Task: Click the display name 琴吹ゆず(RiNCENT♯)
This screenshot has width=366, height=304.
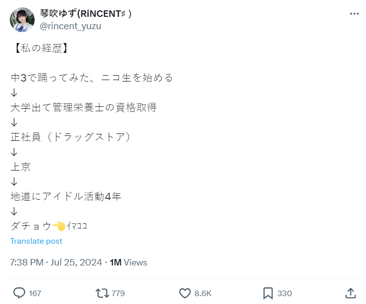Action: [86, 14]
